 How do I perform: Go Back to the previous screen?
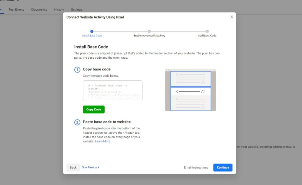(73, 167)
